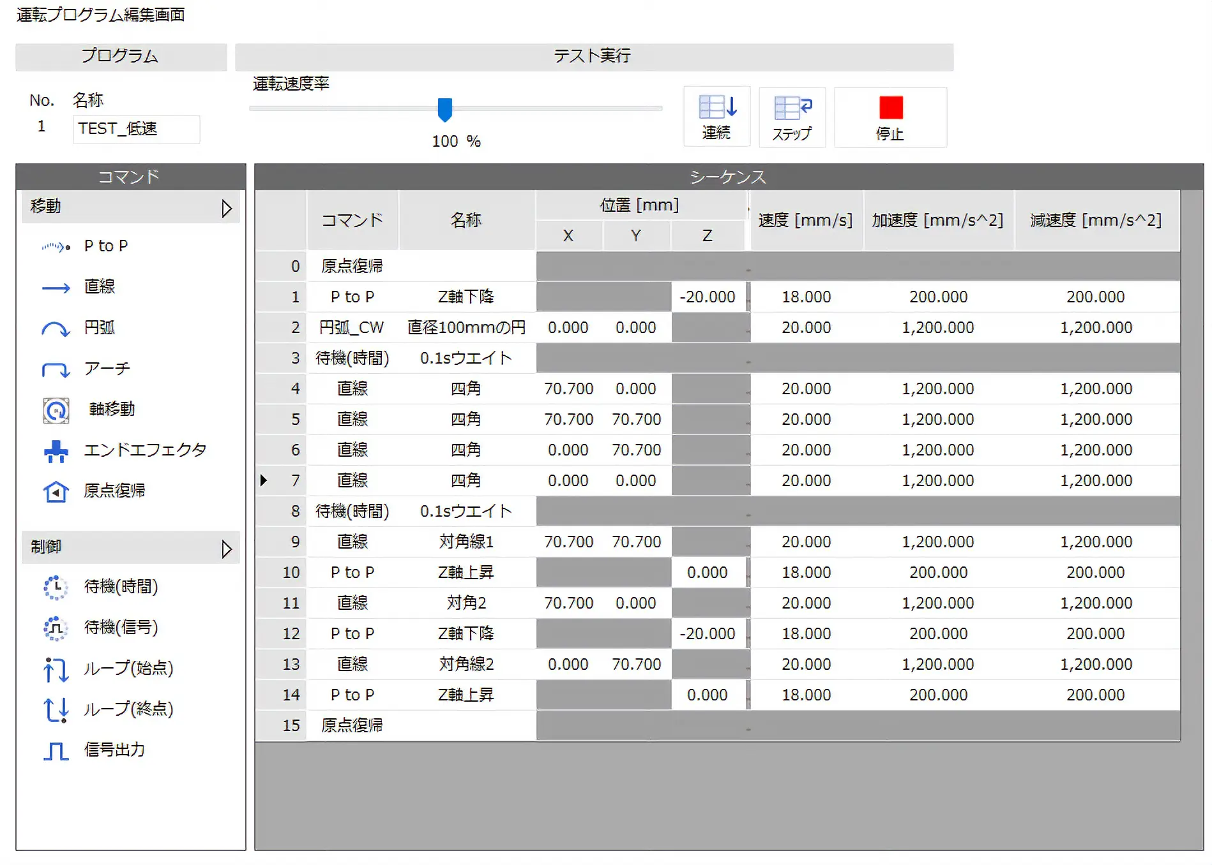Click the 原点復帰 home return icon
This screenshot has width=1212, height=865.
[56, 492]
